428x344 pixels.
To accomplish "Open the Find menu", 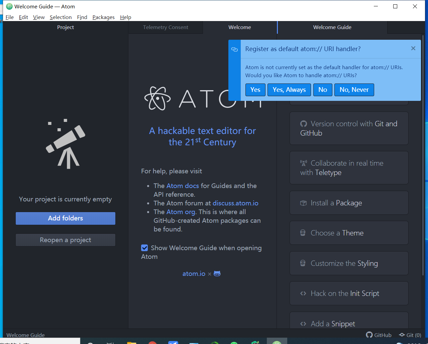I will (82, 17).
